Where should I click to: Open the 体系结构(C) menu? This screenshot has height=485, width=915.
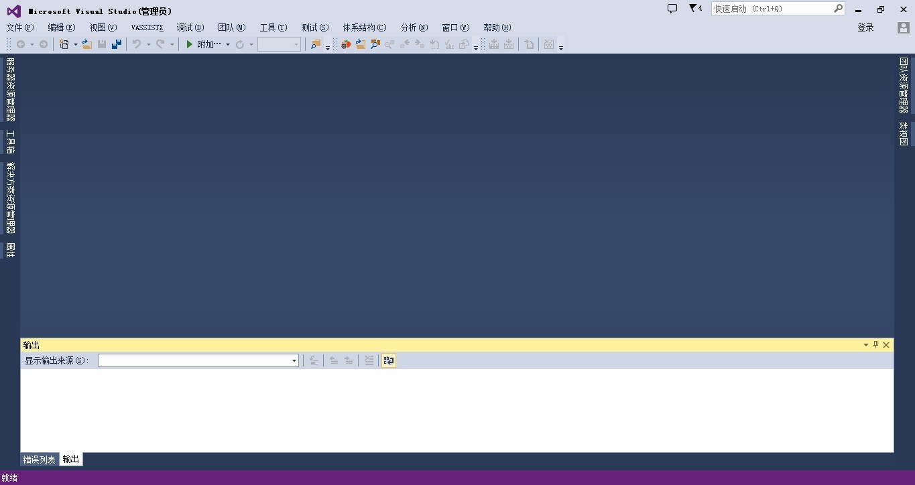point(365,27)
